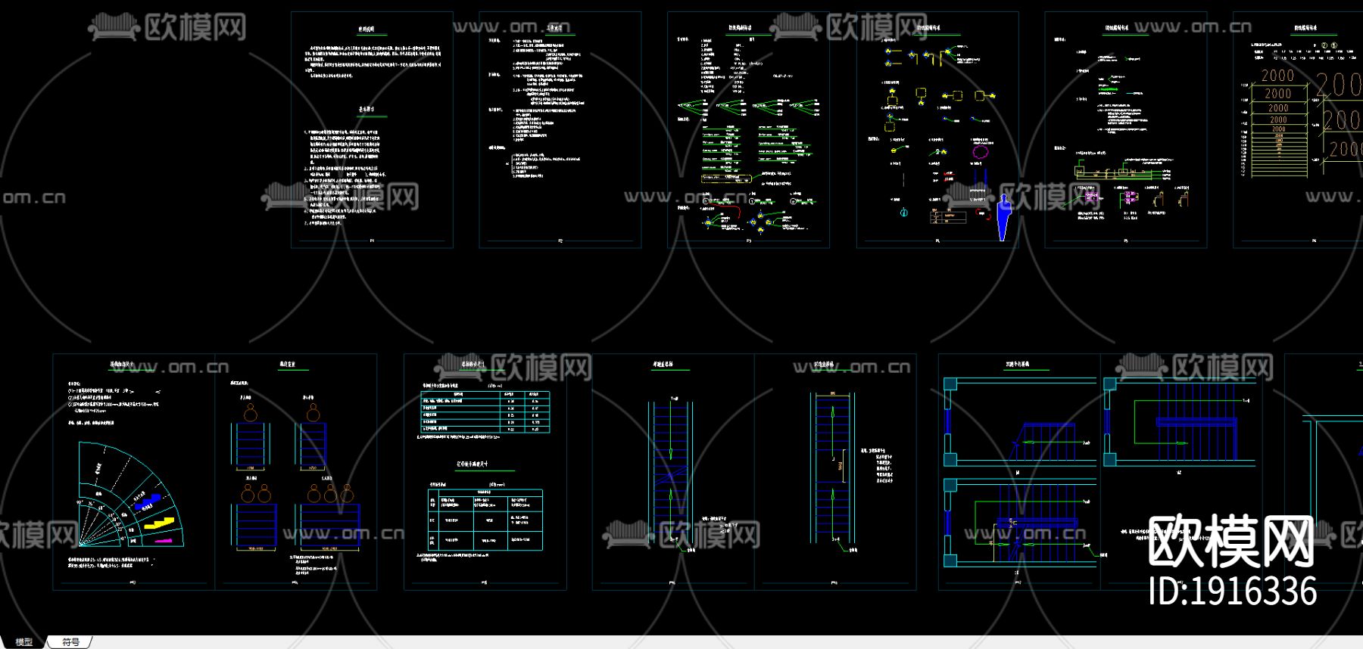Open the 符号 layout tab
The width and height of the screenshot is (1363, 649).
click(x=70, y=642)
